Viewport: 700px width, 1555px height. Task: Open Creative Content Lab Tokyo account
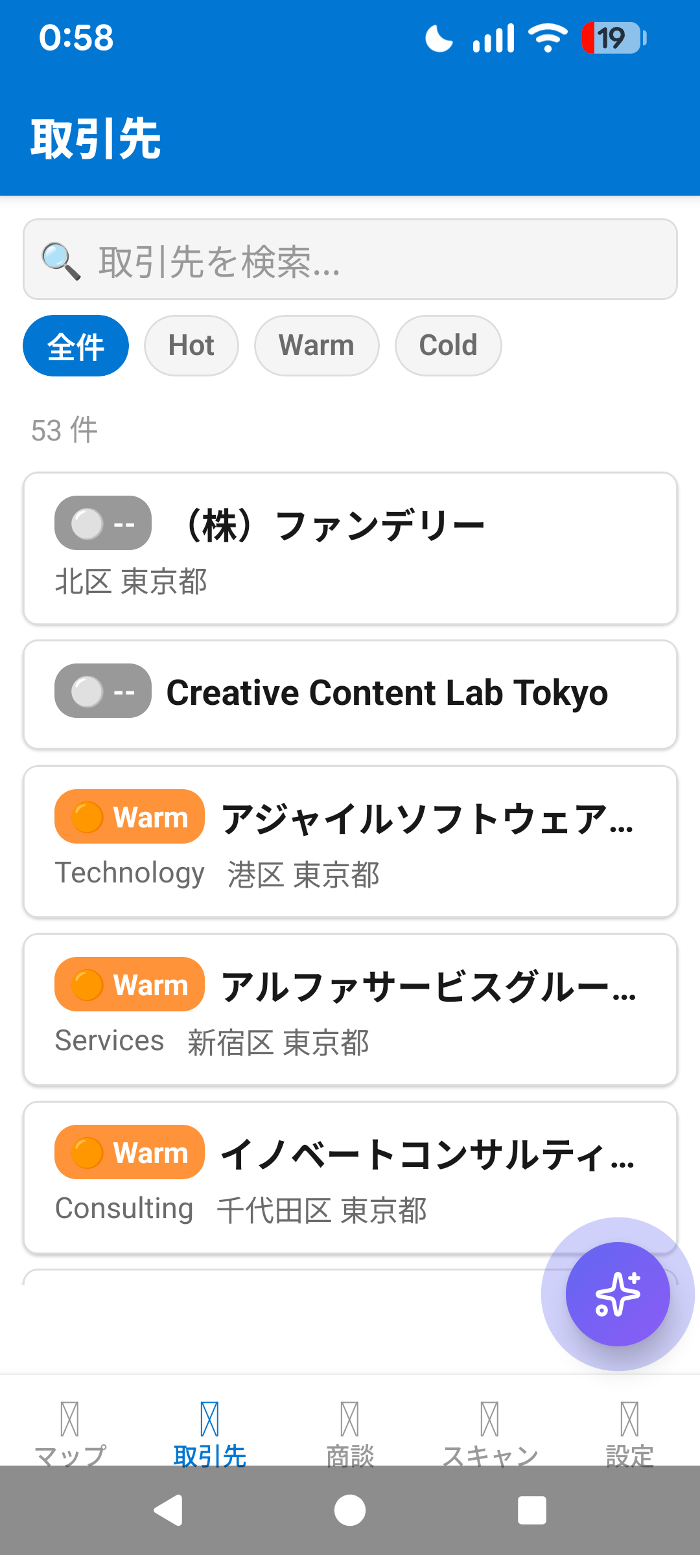350,695
